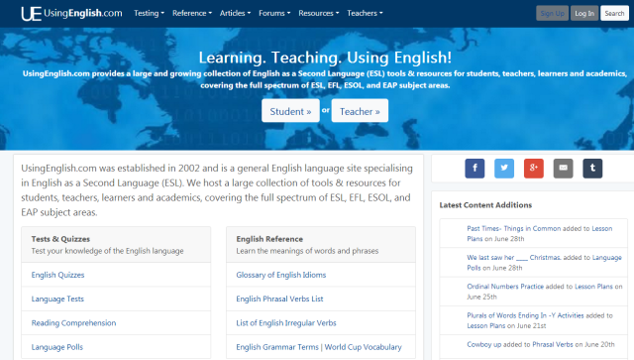The image size is (634, 360).
Task: Expand the Teachers dropdown menu
Action: (x=365, y=13)
